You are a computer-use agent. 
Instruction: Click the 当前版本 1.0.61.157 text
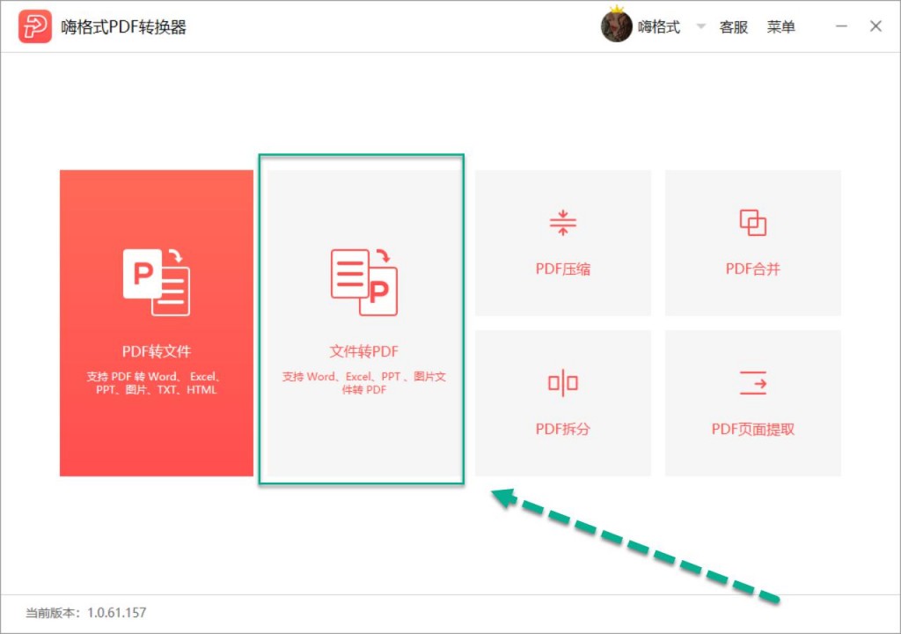pyautogui.click(x=85, y=613)
